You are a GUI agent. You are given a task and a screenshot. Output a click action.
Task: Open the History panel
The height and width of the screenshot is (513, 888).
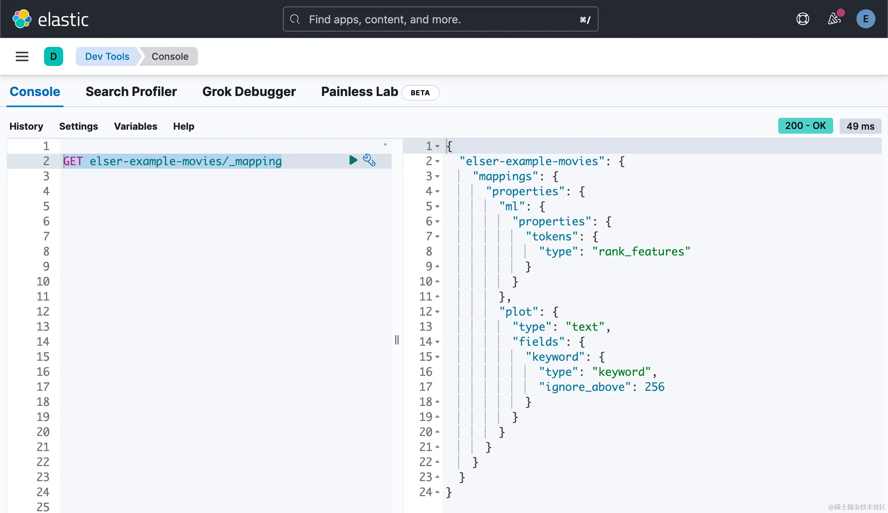click(26, 126)
